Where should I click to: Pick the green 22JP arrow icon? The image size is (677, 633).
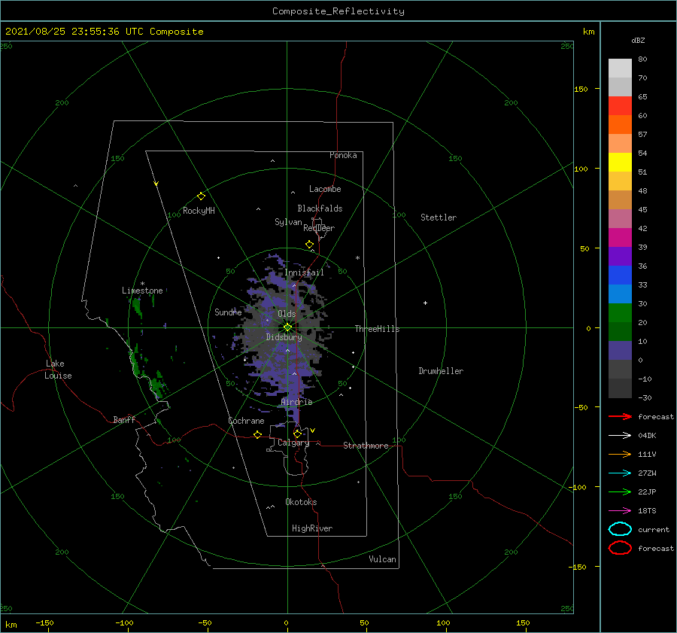620,491
